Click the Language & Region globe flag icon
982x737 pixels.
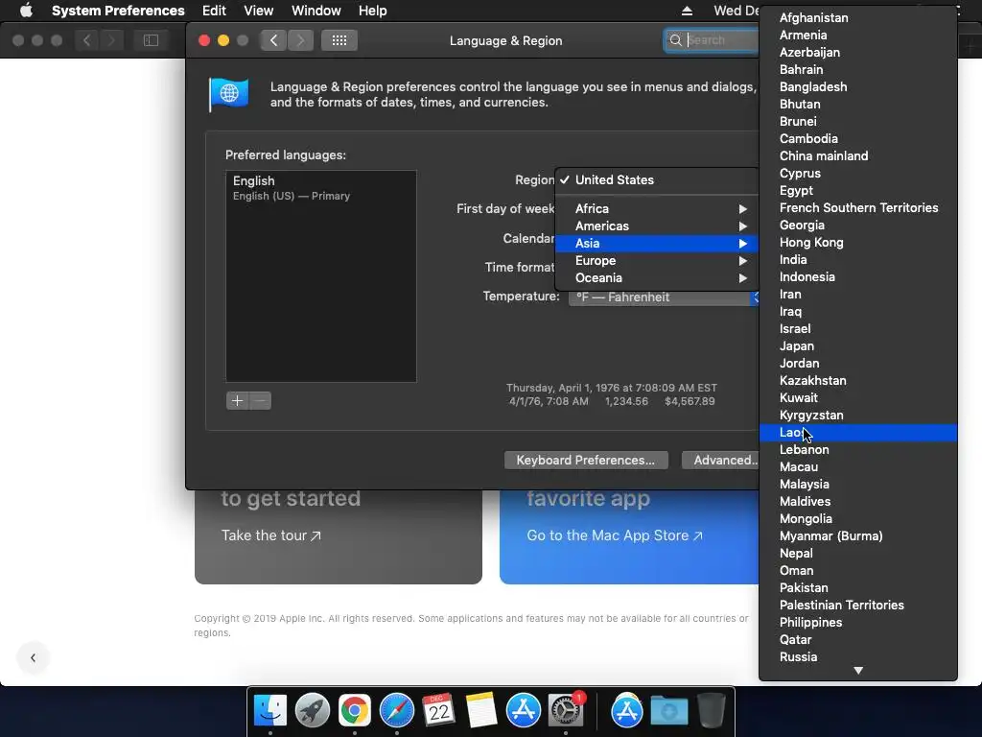click(x=228, y=94)
